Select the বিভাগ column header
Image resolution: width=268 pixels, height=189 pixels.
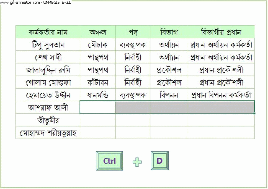(x=169, y=32)
